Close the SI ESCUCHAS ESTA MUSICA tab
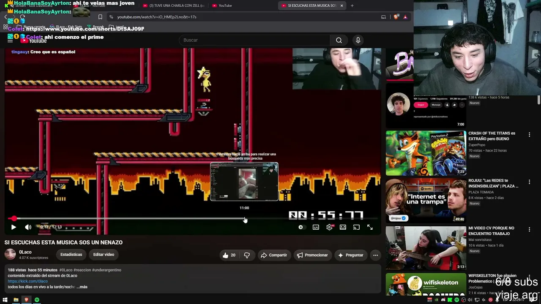541x304 pixels. point(342,5)
